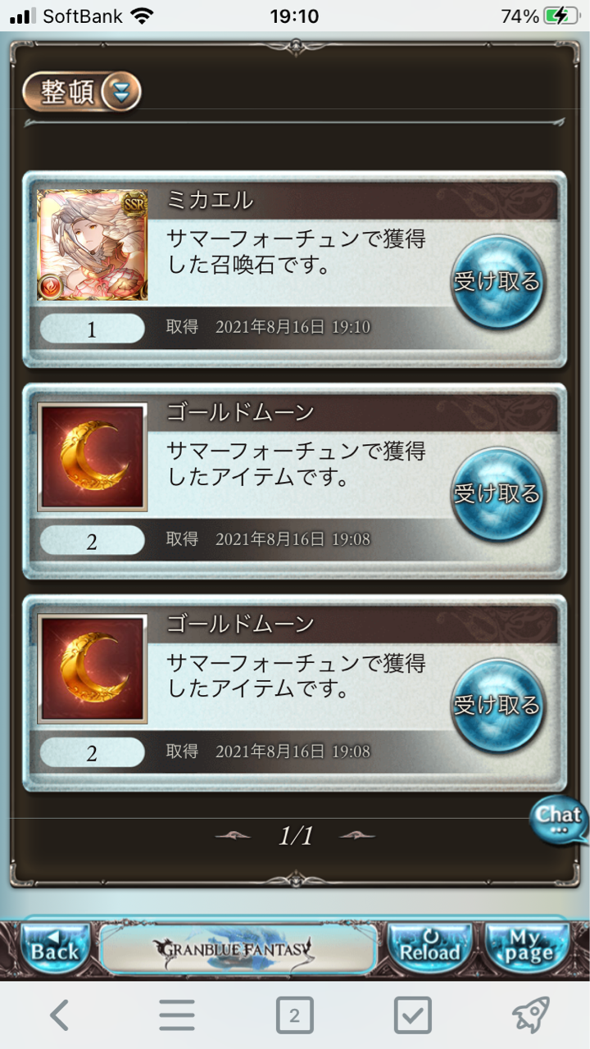590x1049 pixels.
Task: Tap the browser back chevron
Action: (59, 1016)
